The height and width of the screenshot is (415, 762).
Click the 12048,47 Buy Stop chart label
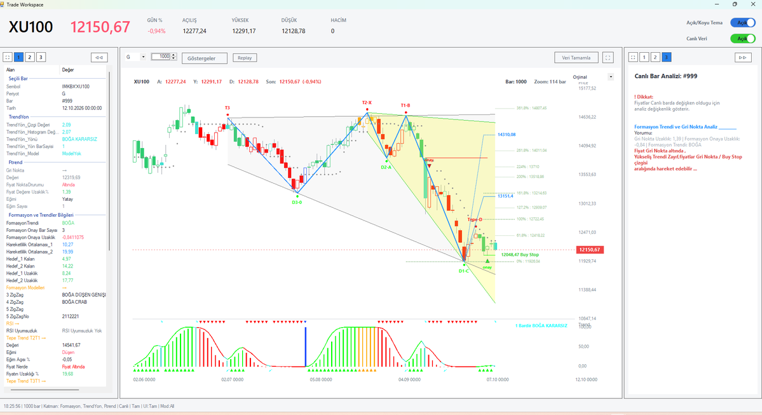[520, 255]
